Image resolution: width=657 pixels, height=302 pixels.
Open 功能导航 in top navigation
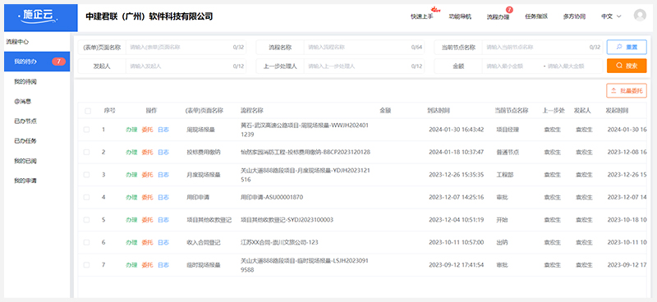460,16
